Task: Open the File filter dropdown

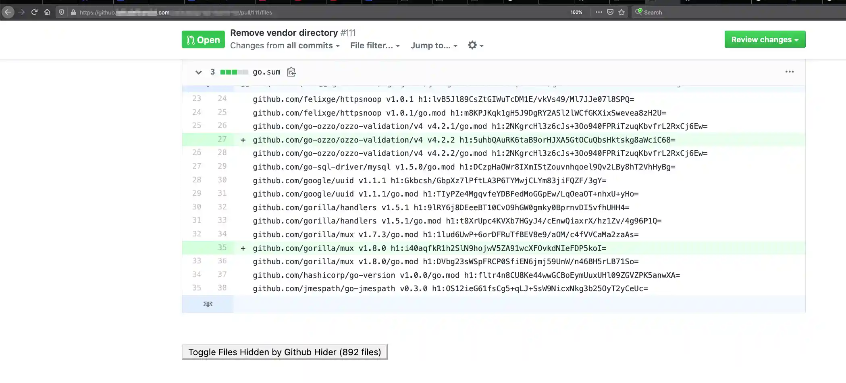Action: 374,46
